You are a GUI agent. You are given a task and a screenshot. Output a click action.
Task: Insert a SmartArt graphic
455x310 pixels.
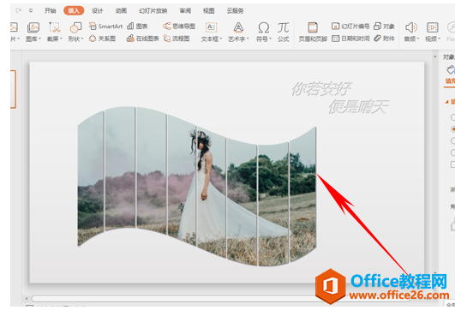pyautogui.click(x=106, y=27)
